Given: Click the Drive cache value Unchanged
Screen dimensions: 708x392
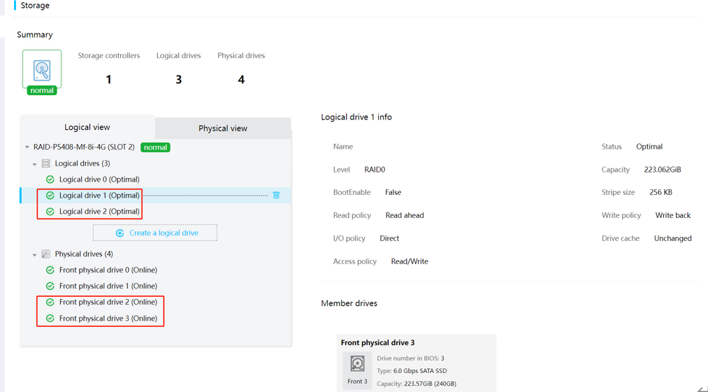Looking at the screenshot, I should pyautogui.click(x=673, y=238).
